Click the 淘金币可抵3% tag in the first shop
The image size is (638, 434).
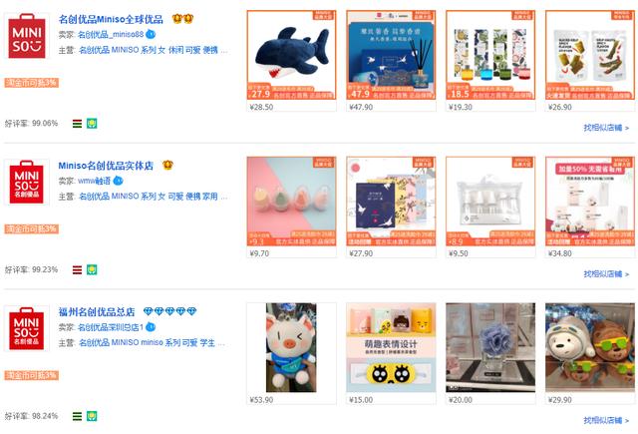(31, 83)
